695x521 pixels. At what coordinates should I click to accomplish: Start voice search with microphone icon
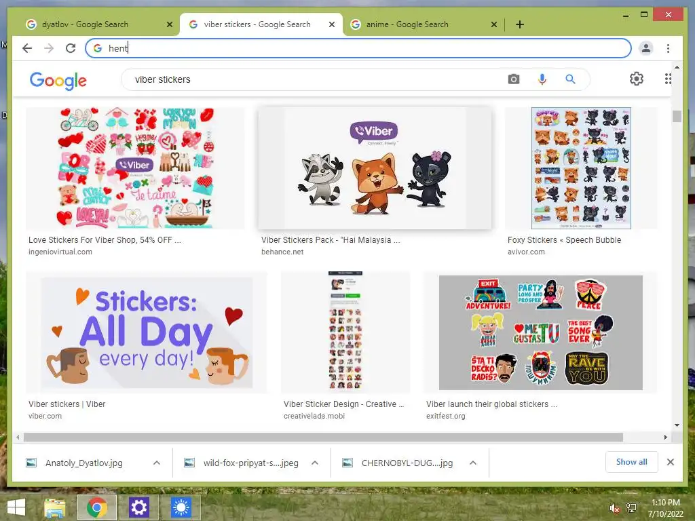tap(542, 79)
